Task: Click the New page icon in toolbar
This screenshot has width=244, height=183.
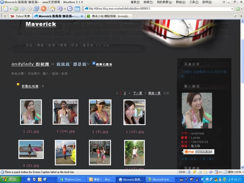Action: tap(6, 9)
